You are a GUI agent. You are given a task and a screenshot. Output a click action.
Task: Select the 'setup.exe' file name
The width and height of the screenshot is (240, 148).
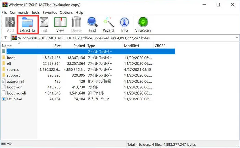pyautogui.click(x=14, y=99)
